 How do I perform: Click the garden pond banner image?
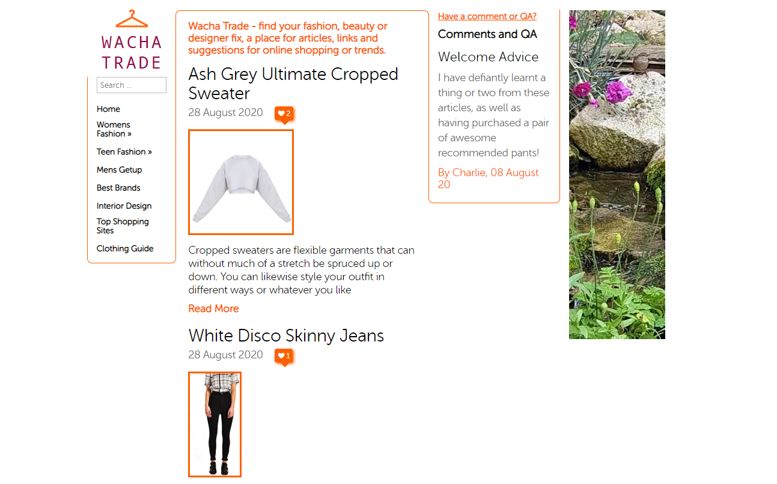point(617,174)
